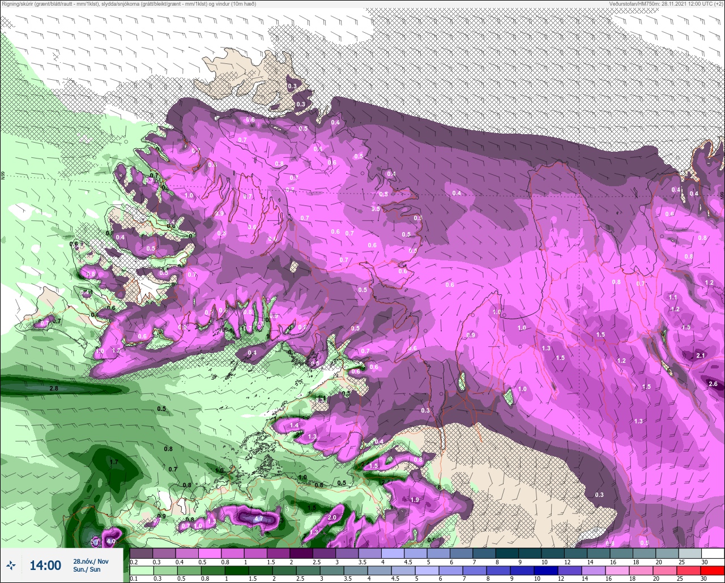Click the 0.2 label under top legend row
Screen dimensions: 725x583
coord(134,562)
